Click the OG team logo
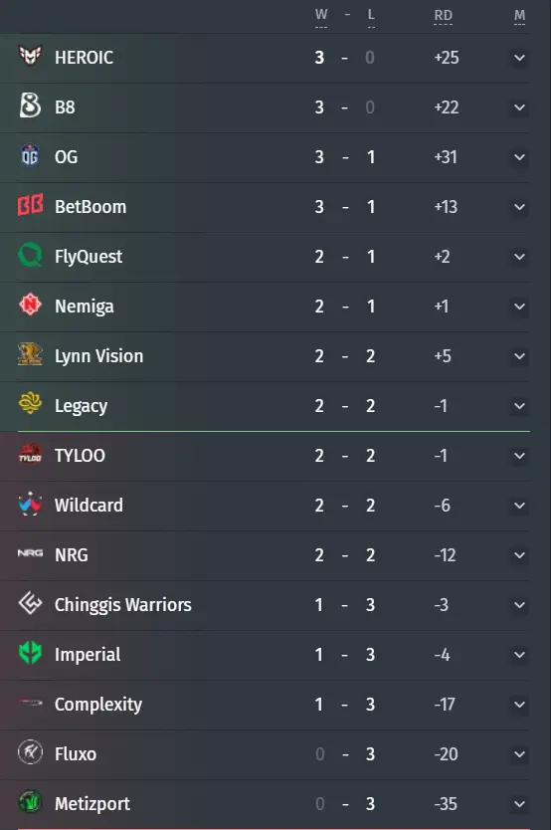This screenshot has width=551, height=830. coord(30,155)
